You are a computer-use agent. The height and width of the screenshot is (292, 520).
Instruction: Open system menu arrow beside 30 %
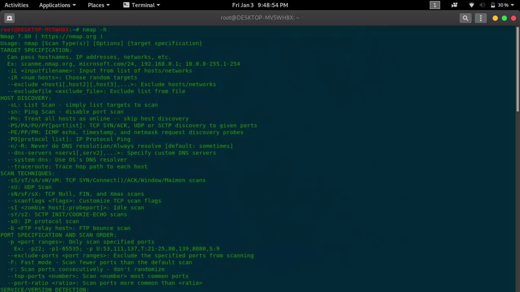coord(512,5)
